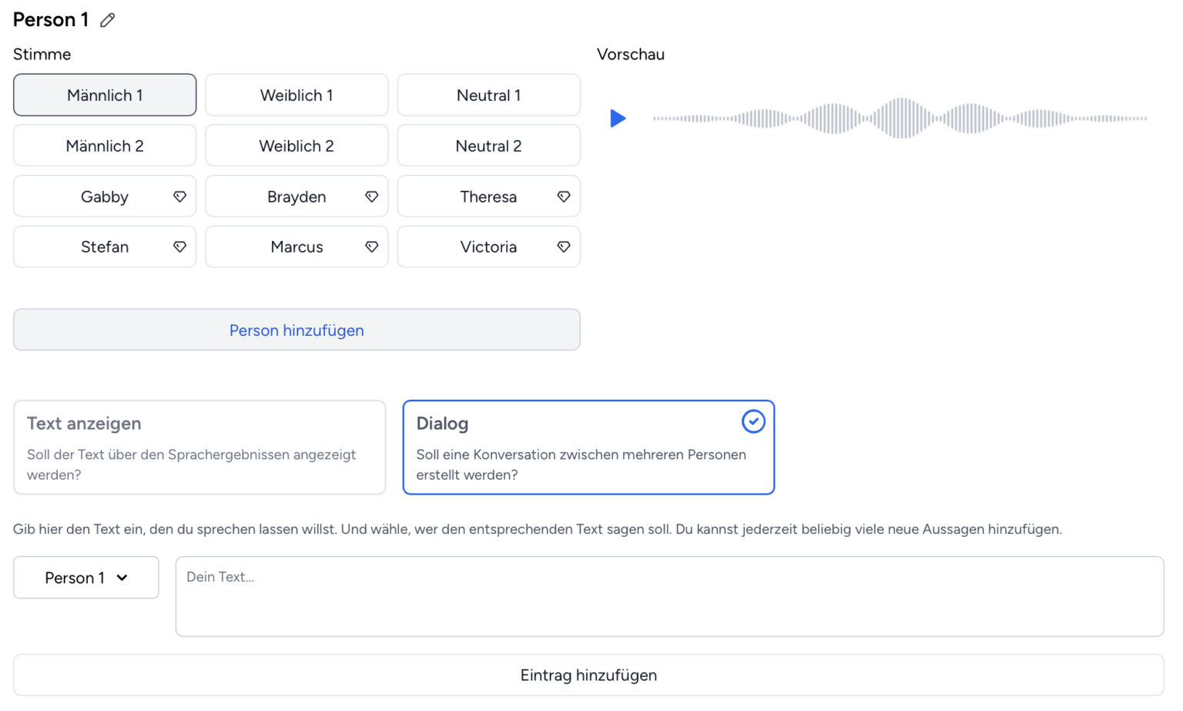The height and width of the screenshot is (711, 1183).
Task: Choose the Weiblich 2 voice
Action: tap(297, 146)
